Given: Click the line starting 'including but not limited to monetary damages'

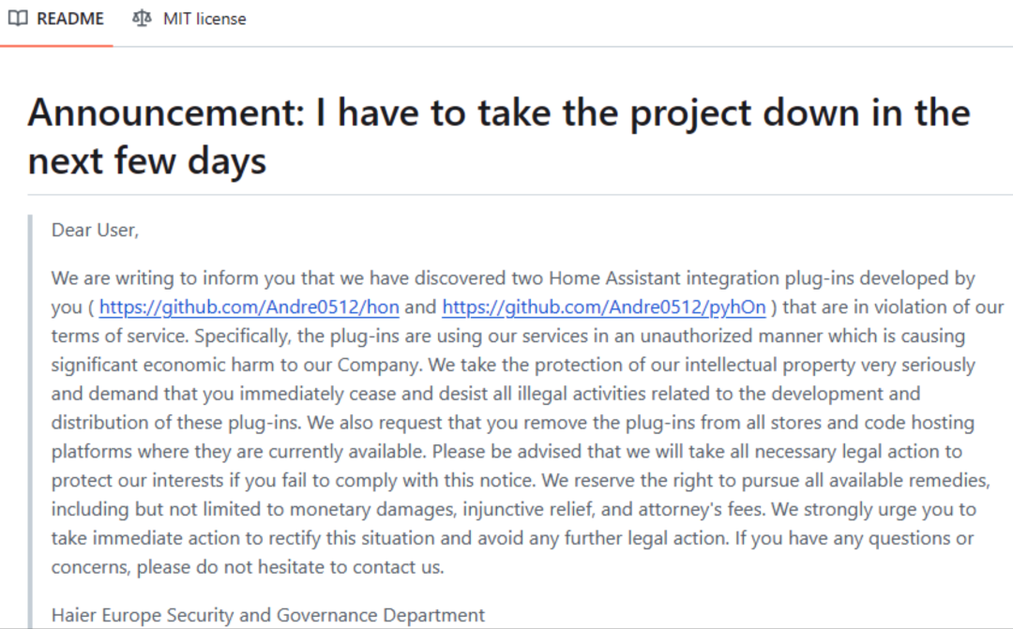Looking at the screenshot, I should coord(514,510).
